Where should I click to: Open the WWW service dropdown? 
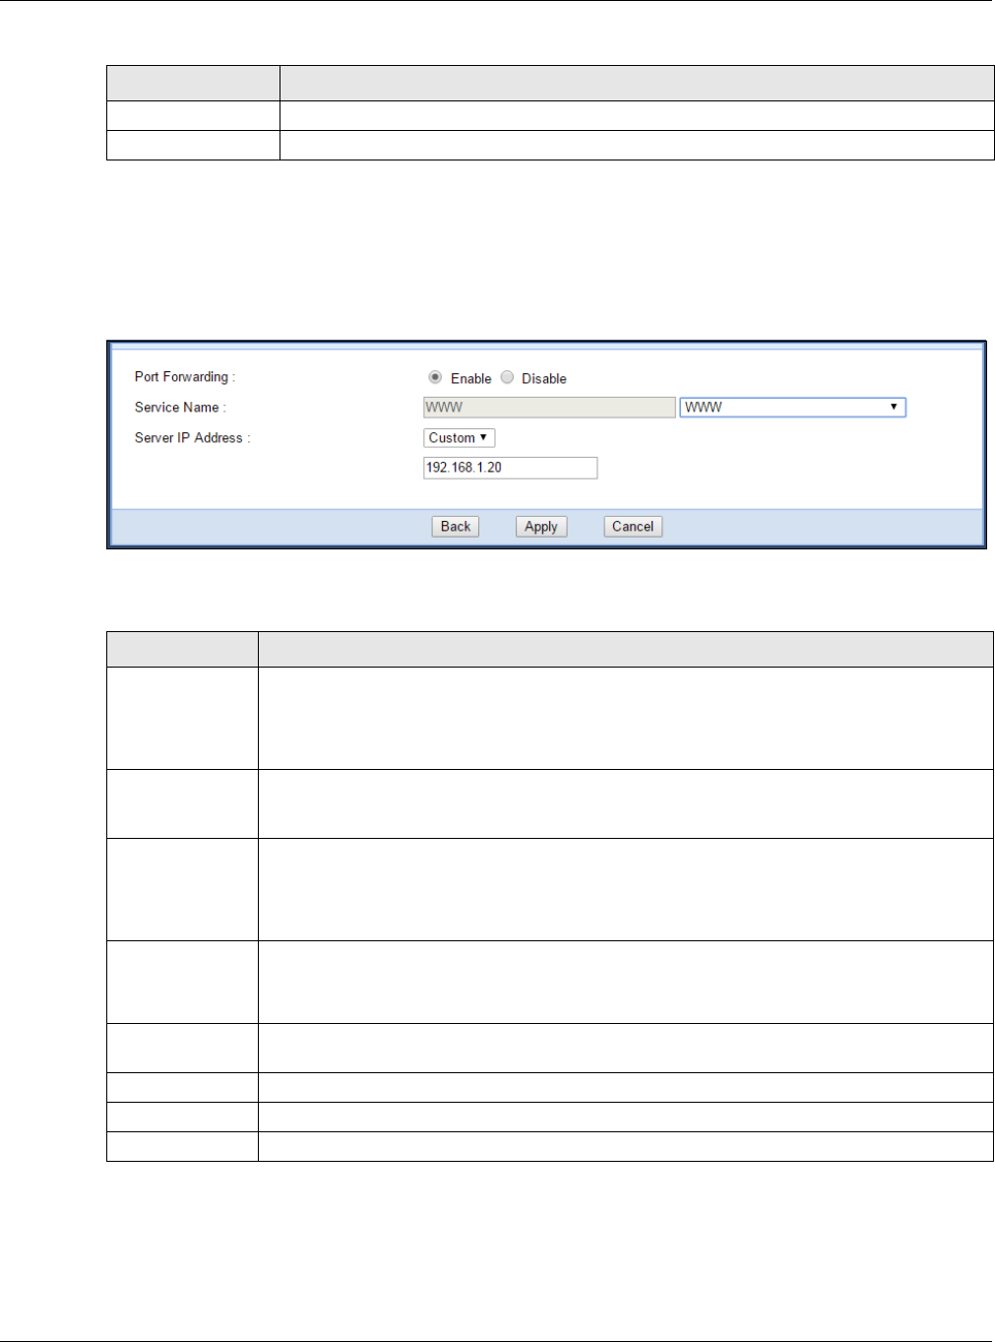point(792,407)
